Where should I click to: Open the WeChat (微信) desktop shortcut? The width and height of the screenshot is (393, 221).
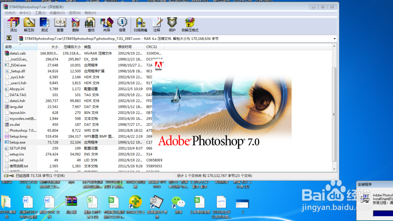coord(178,205)
